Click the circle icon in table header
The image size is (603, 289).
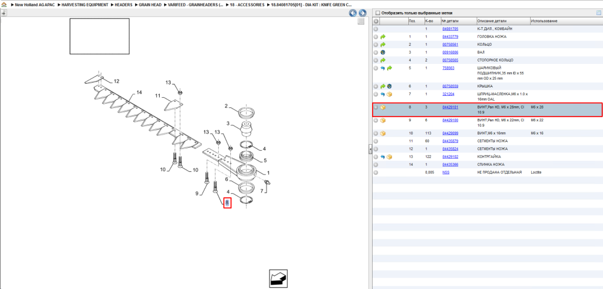point(376,21)
